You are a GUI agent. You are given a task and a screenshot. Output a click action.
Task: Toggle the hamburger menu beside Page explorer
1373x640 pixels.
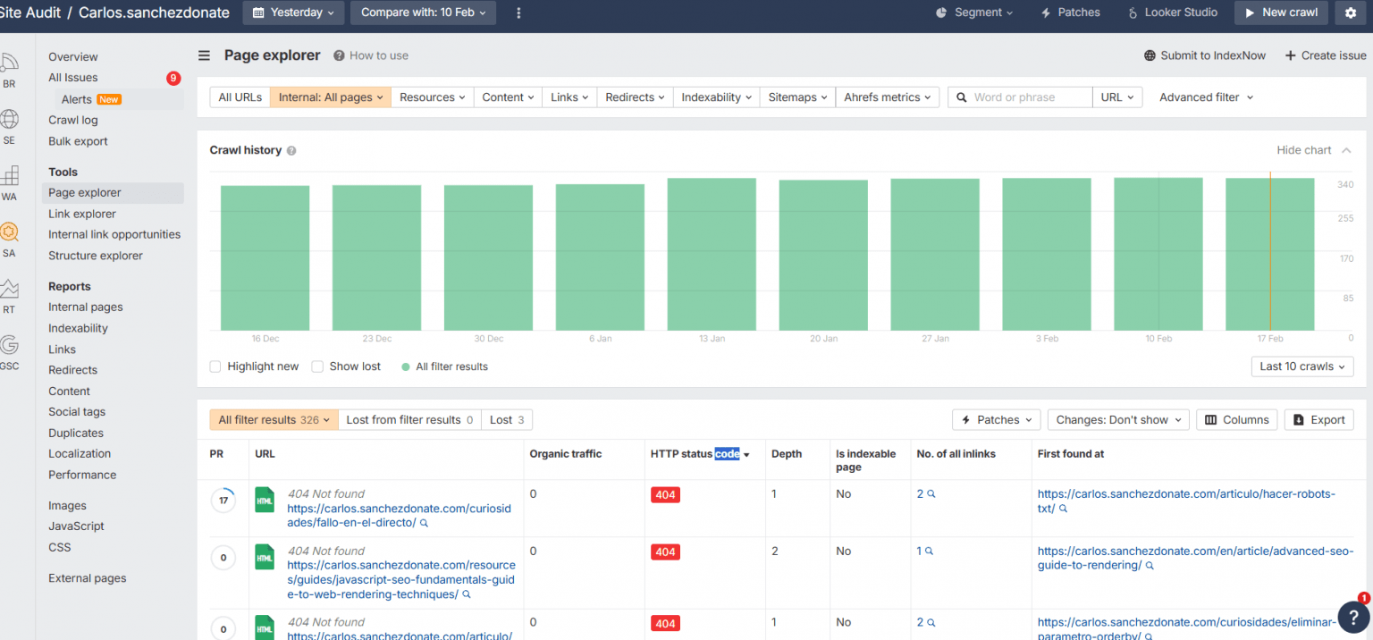205,55
